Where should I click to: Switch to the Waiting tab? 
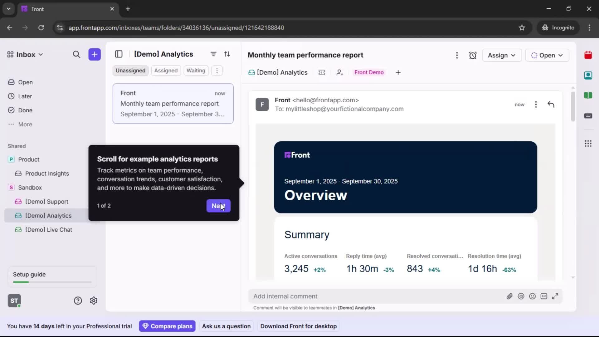point(196,71)
